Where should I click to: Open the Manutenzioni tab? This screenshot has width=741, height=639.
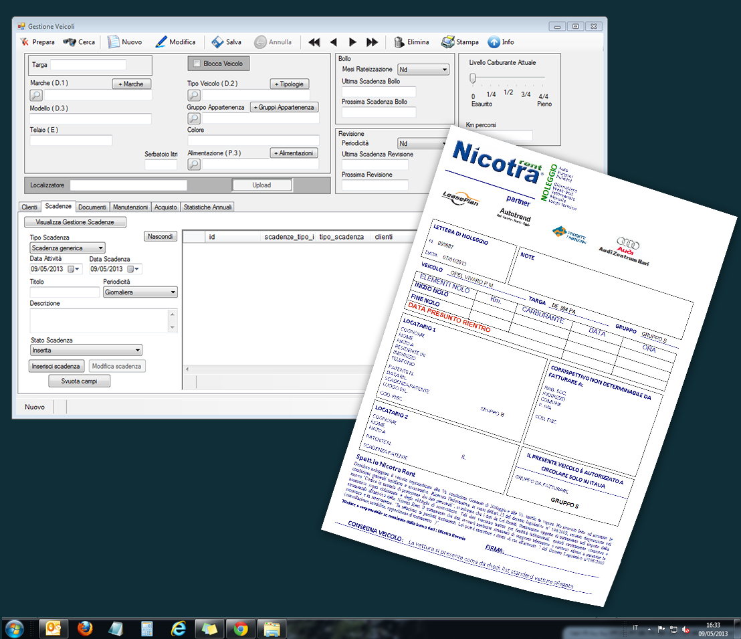point(130,207)
